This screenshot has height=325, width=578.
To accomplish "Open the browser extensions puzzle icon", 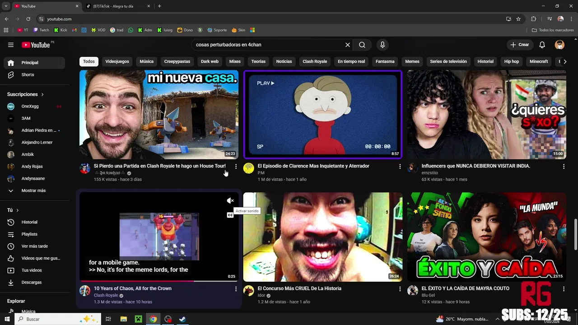I will point(534,19).
